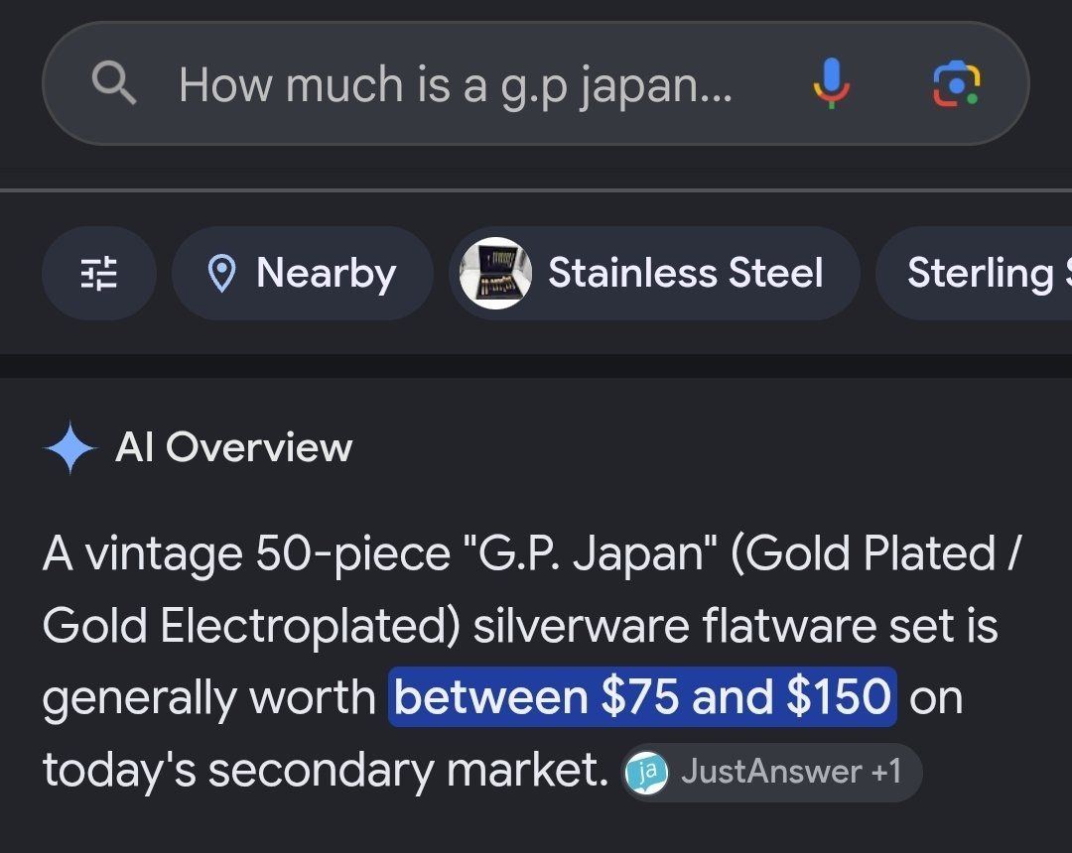Click the quoted 'G.P. Japan' text in the overview
The width and height of the screenshot is (1072, 853).
tap(590, 553)
